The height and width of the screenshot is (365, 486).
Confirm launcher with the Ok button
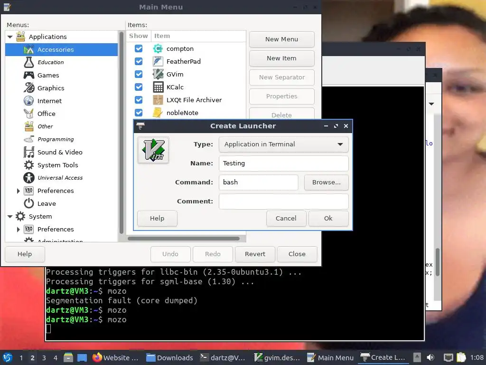click(x=328, y=219)
